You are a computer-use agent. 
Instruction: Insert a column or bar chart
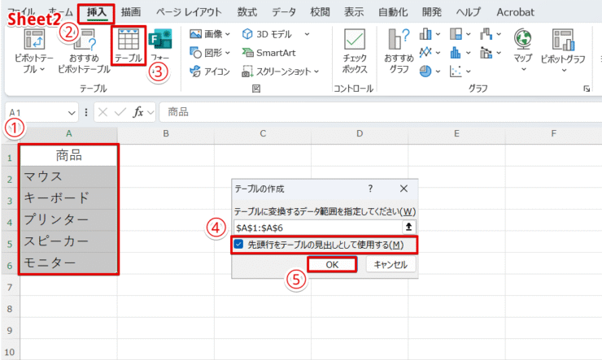[425, 34]
